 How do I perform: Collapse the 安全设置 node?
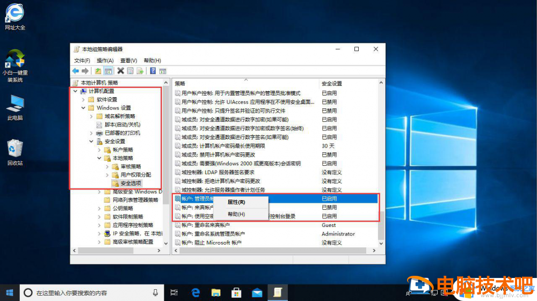click(x=91, y=141)
